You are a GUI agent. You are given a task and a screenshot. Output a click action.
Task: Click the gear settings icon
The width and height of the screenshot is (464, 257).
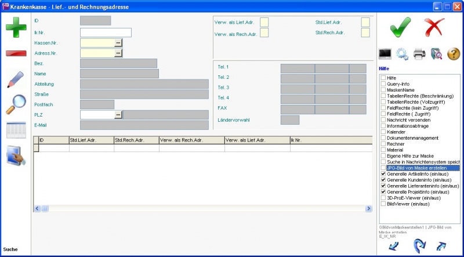402,54
